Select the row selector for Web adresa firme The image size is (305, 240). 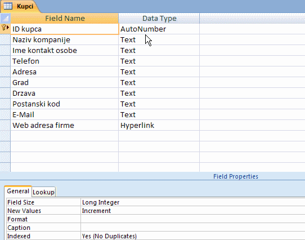pyautogui.click(x=5, y=126)
